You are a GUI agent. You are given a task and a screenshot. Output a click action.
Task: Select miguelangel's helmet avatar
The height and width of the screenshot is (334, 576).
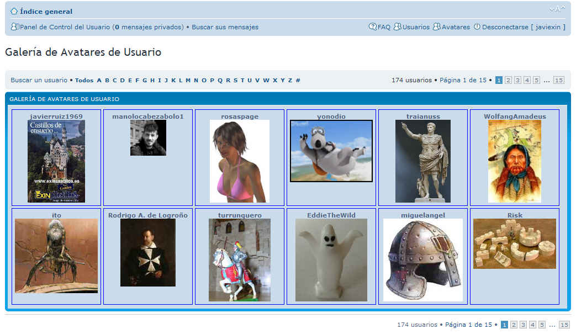coord(423,259)
